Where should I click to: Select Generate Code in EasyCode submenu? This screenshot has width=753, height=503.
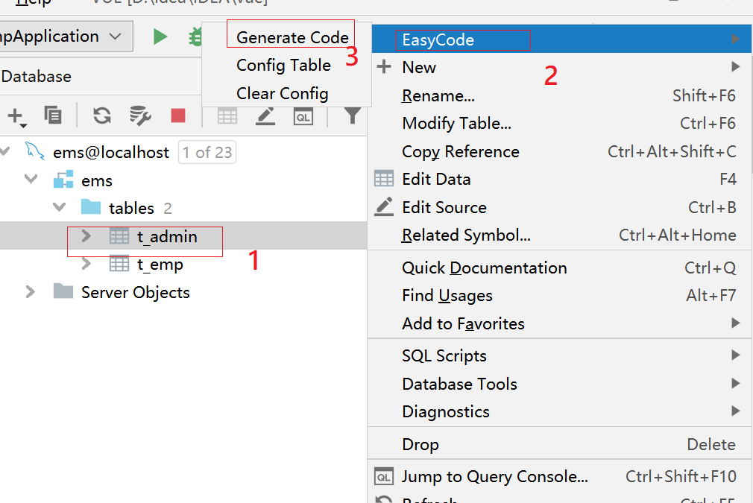(292, 37)
